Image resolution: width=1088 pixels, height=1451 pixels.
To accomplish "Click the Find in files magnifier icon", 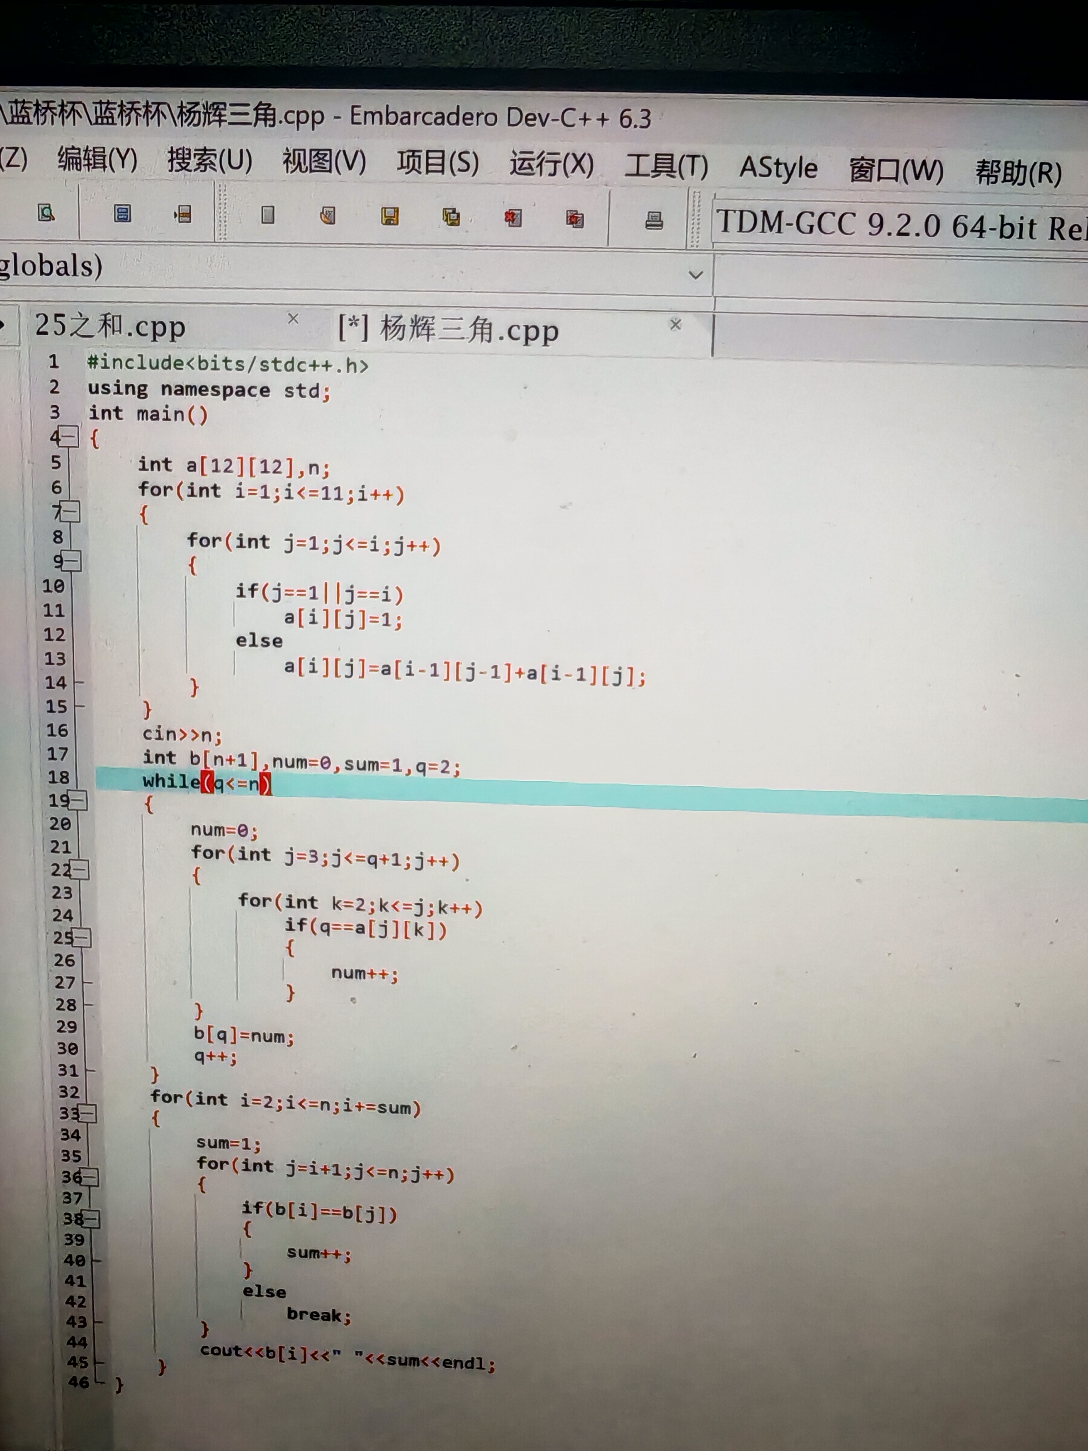I will [46, 213].
